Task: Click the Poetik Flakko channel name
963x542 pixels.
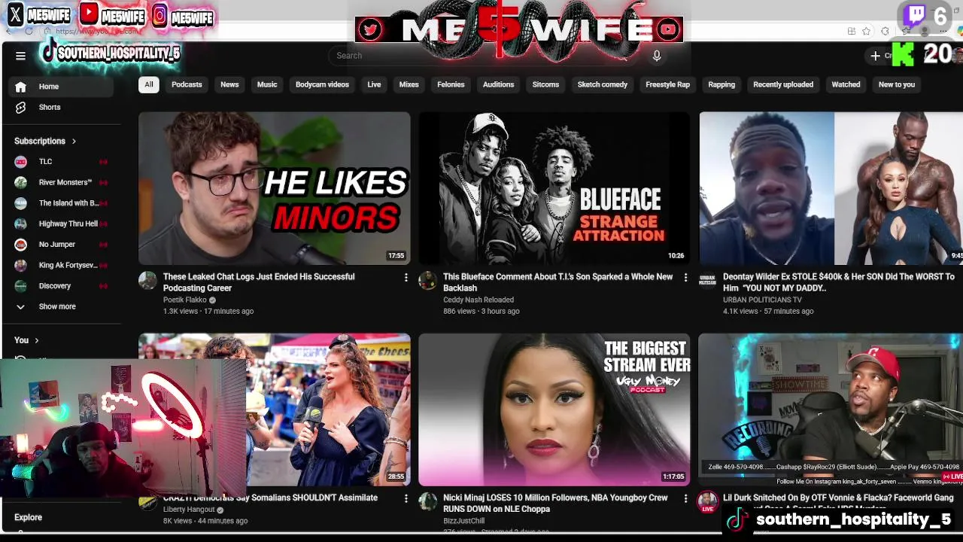Action: (185, 300)
